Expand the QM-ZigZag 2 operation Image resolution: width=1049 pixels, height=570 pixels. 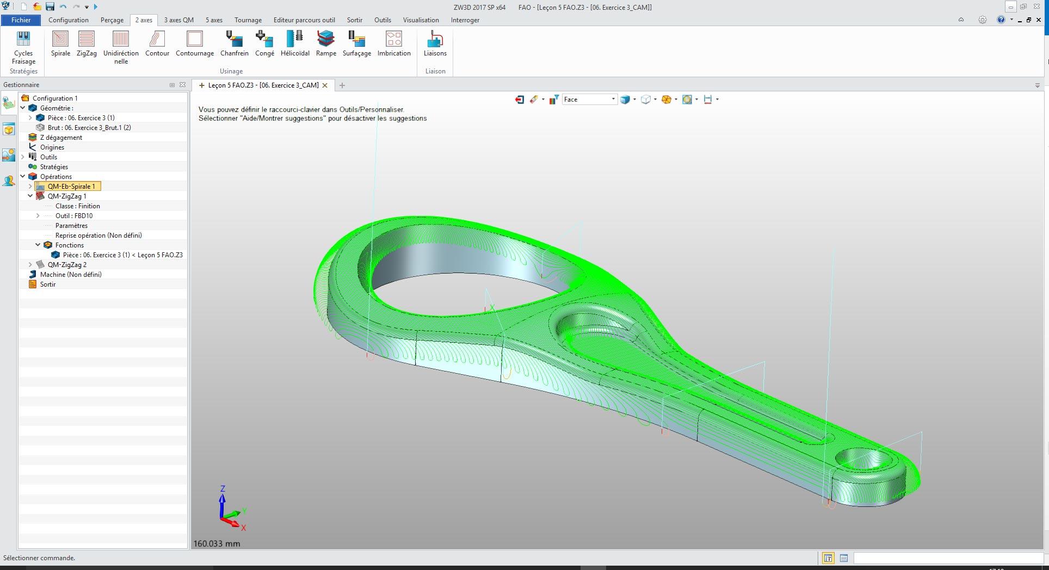pos(30,265)
